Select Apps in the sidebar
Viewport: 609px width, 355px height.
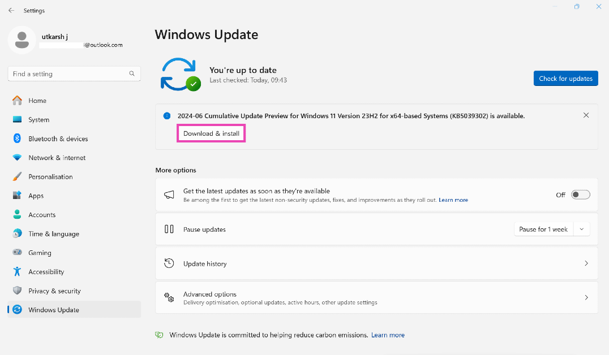pos(74,196)
